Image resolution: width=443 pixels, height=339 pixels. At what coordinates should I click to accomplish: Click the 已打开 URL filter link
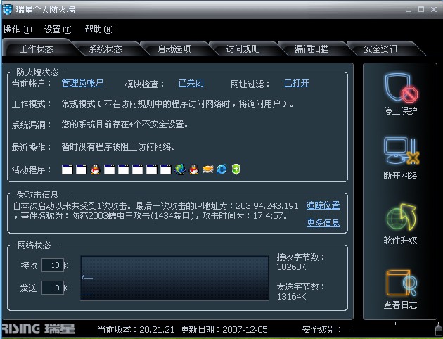click(297, 83)
